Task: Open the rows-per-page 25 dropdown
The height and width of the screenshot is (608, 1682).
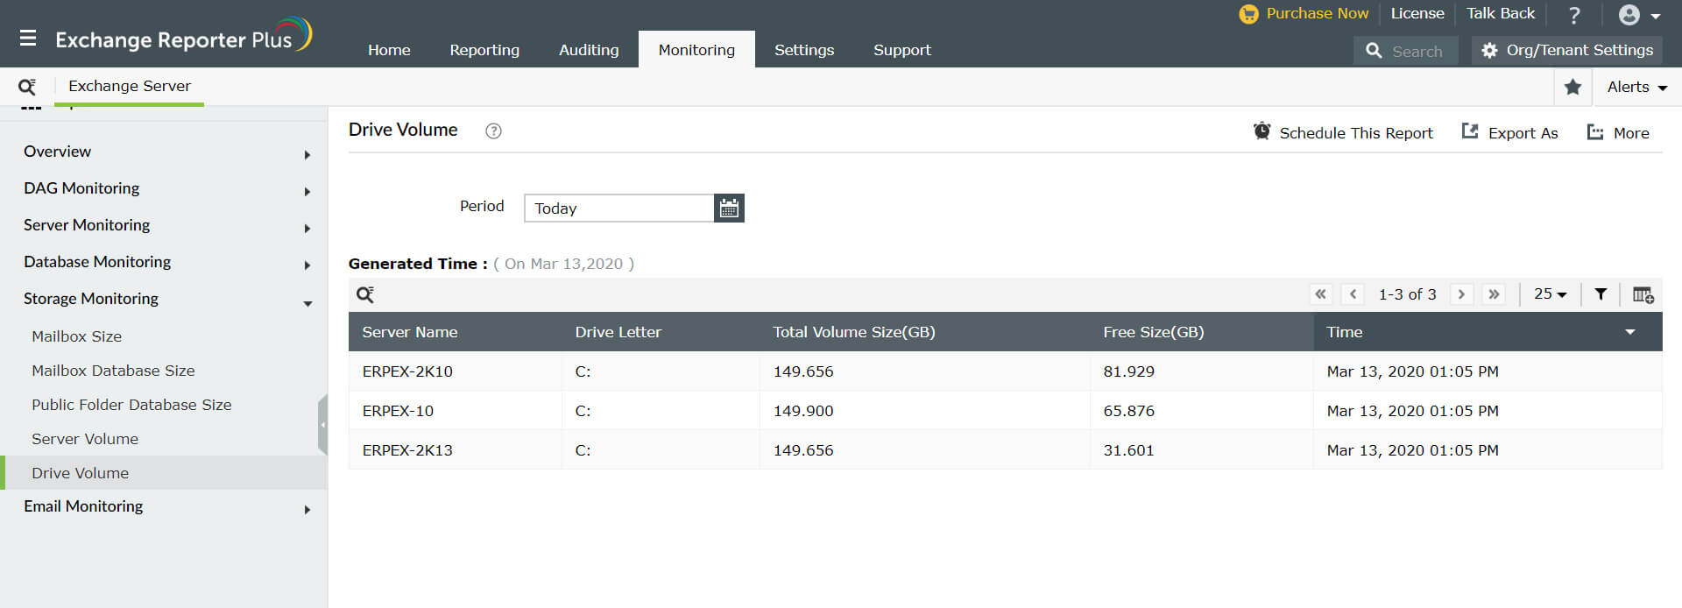Action: [1550, 294]
